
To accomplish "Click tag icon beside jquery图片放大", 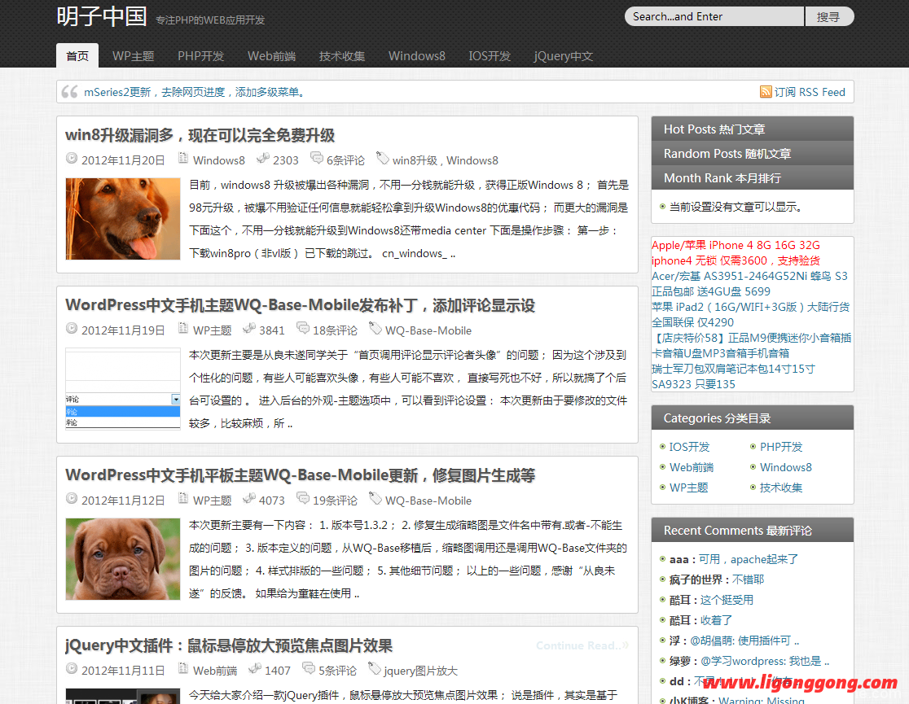I will pos(375,668).
